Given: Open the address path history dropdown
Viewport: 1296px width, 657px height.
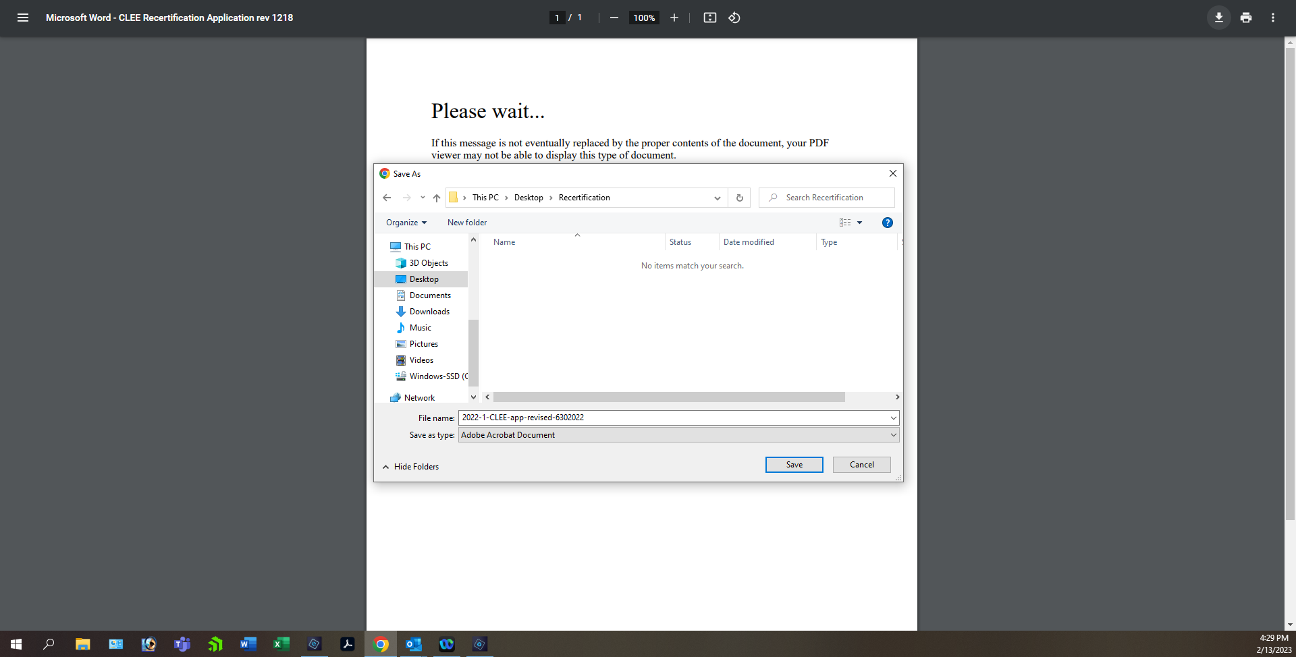Looking at the screenshot, I should coord(717,198).
